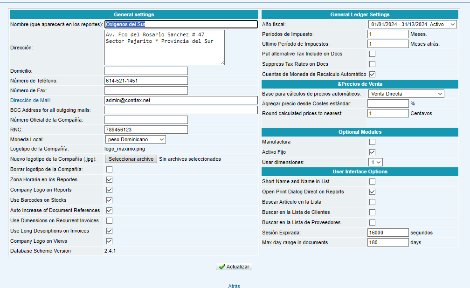470x288 pixels.
Task: Click the &Precios de Venta header
Action: click(x=359, y=84)
